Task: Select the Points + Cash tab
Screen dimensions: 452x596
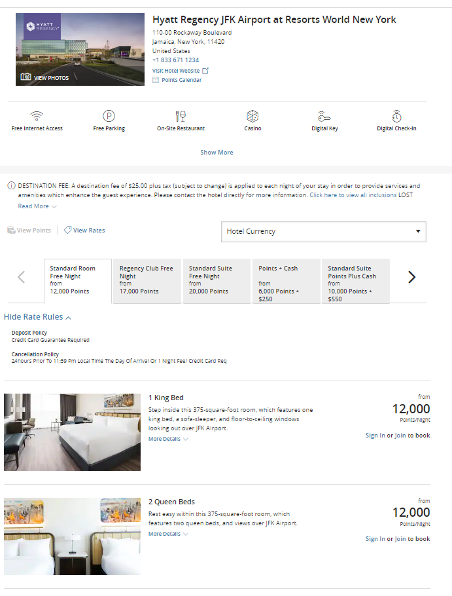Action: coord(286,281)
